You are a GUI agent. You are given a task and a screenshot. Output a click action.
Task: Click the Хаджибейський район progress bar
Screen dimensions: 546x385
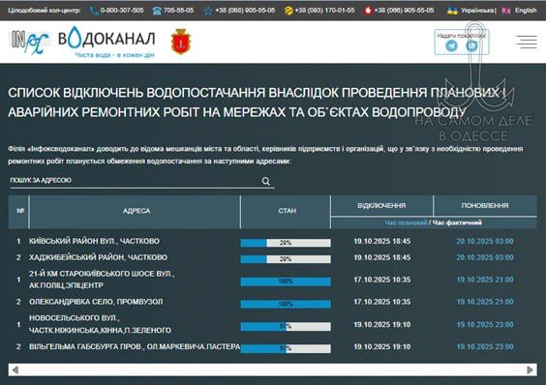286,259
